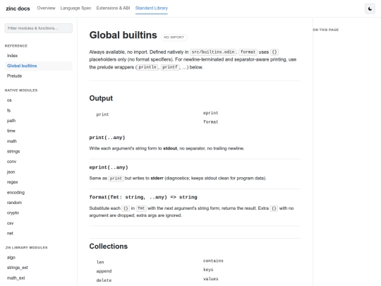Toggle dark mode with the moon icon
Viewport: 381px width, 286px height.
coord(370,8)
